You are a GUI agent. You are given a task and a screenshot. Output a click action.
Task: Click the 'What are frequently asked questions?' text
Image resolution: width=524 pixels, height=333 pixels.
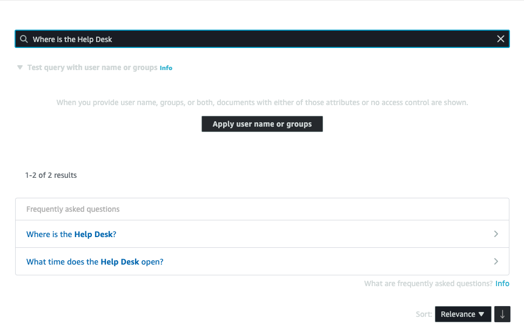(428, 283)
